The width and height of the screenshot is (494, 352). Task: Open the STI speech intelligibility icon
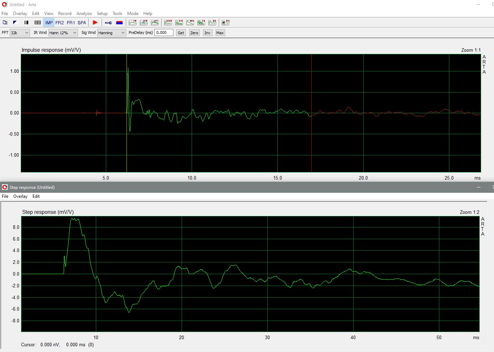(x=226, y=22)
